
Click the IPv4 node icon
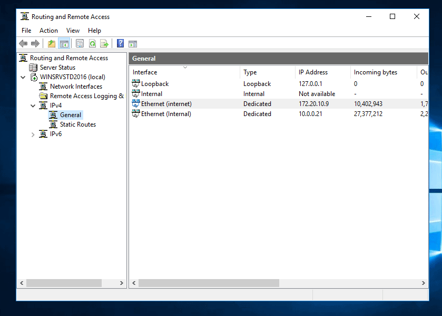[x=43, y=106]
